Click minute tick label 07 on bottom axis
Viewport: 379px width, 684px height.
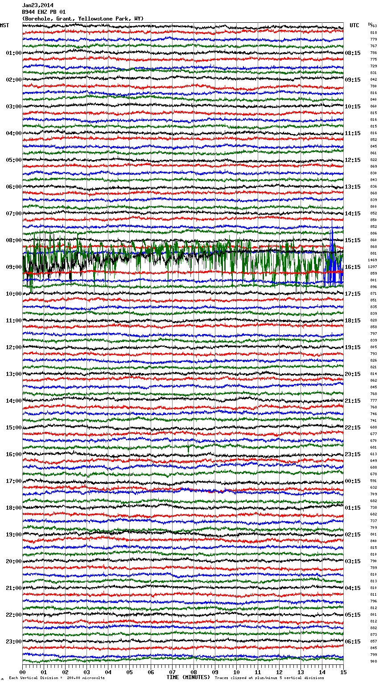172,672
